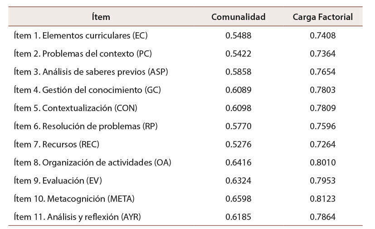Select the communality value 0.6416
Screen dimensions: 375x229
click(x=239, y=162)
